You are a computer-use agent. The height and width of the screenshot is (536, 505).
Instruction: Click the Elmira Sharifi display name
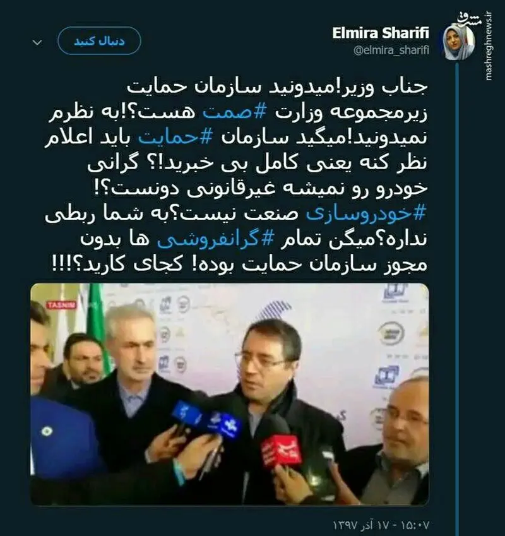click(380, 33)
